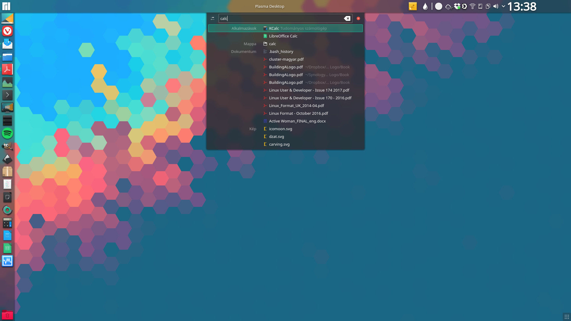Open the weather cloud tray widget

click(449, 7)
